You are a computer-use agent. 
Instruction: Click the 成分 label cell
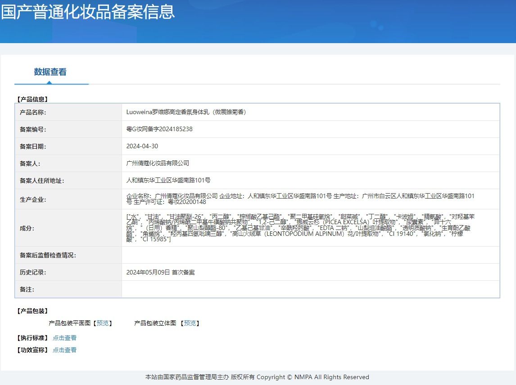(x=68, y=228)
